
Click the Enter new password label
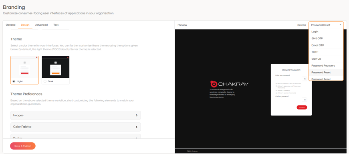point(282,75)
